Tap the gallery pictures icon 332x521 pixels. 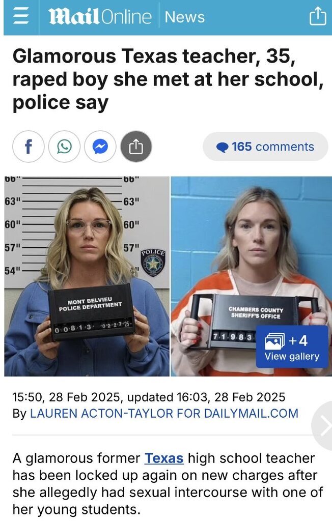point(275,341)
